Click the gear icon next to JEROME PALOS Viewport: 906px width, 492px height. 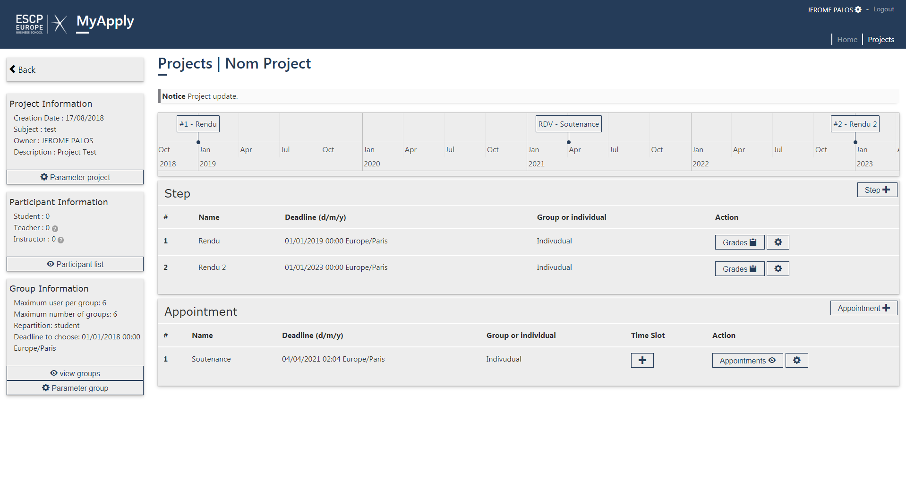858,9
